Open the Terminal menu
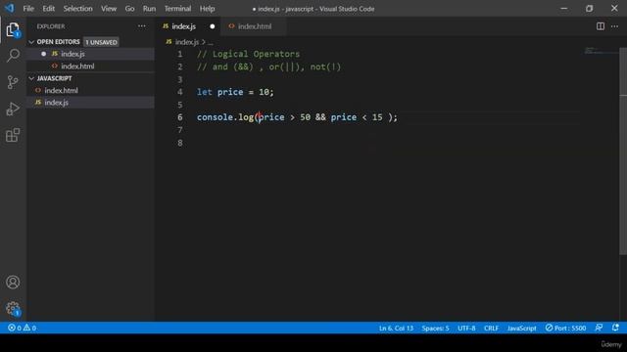Image resolution: width=627 pixels, height=352 pixels. (177, 9)
